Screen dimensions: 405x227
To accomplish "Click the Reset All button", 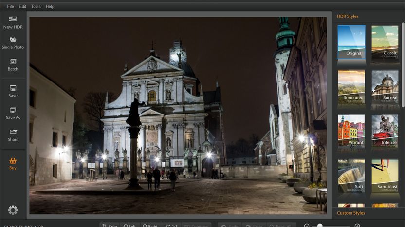I will pyautogui.click(x=280, y=225).
